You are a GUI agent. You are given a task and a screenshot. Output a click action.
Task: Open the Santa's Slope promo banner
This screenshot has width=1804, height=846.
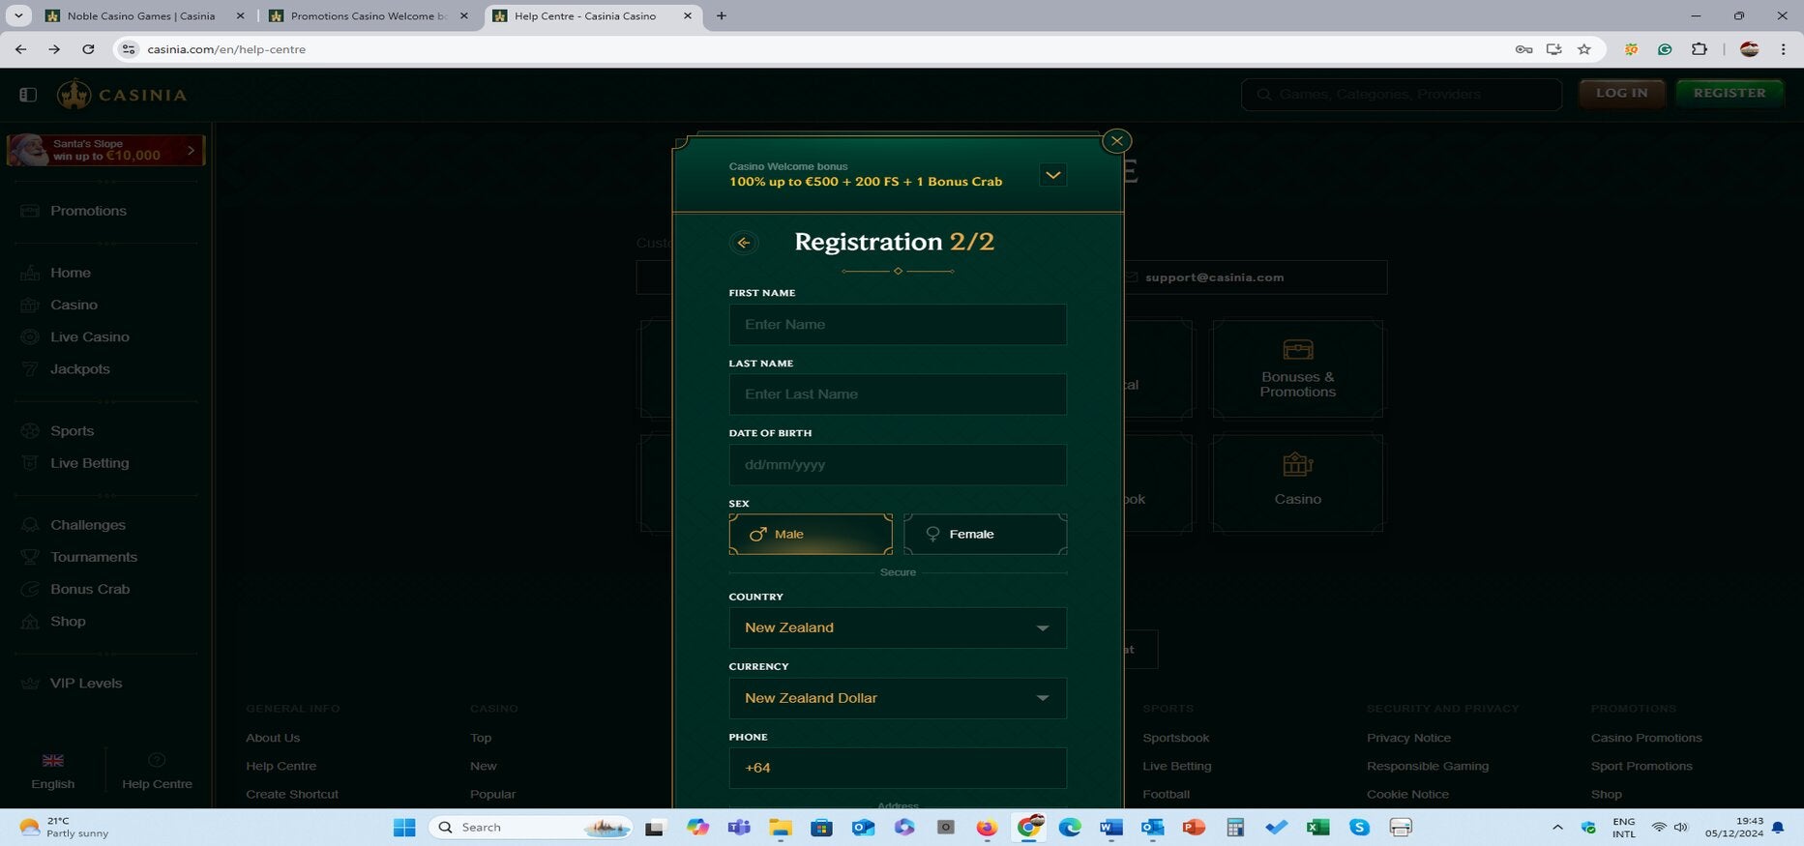[x=105, y=150]
